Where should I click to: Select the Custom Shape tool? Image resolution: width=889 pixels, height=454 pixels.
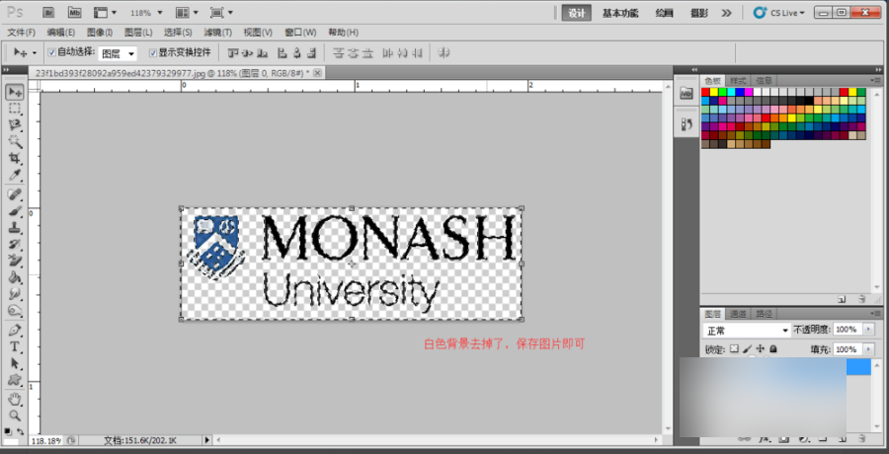[x=15, y=380]
